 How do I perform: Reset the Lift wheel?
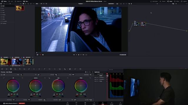pos(22,78)
